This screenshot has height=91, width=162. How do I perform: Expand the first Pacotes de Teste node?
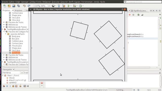[x=4, y=22]
